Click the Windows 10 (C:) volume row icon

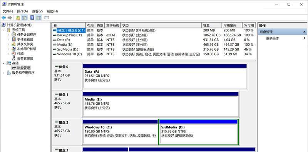[x=54, y=54]
